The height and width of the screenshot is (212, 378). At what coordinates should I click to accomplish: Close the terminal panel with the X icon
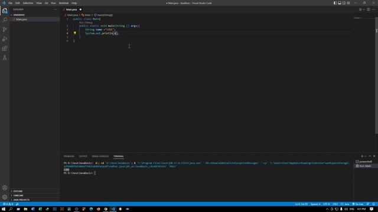point(374,156)
